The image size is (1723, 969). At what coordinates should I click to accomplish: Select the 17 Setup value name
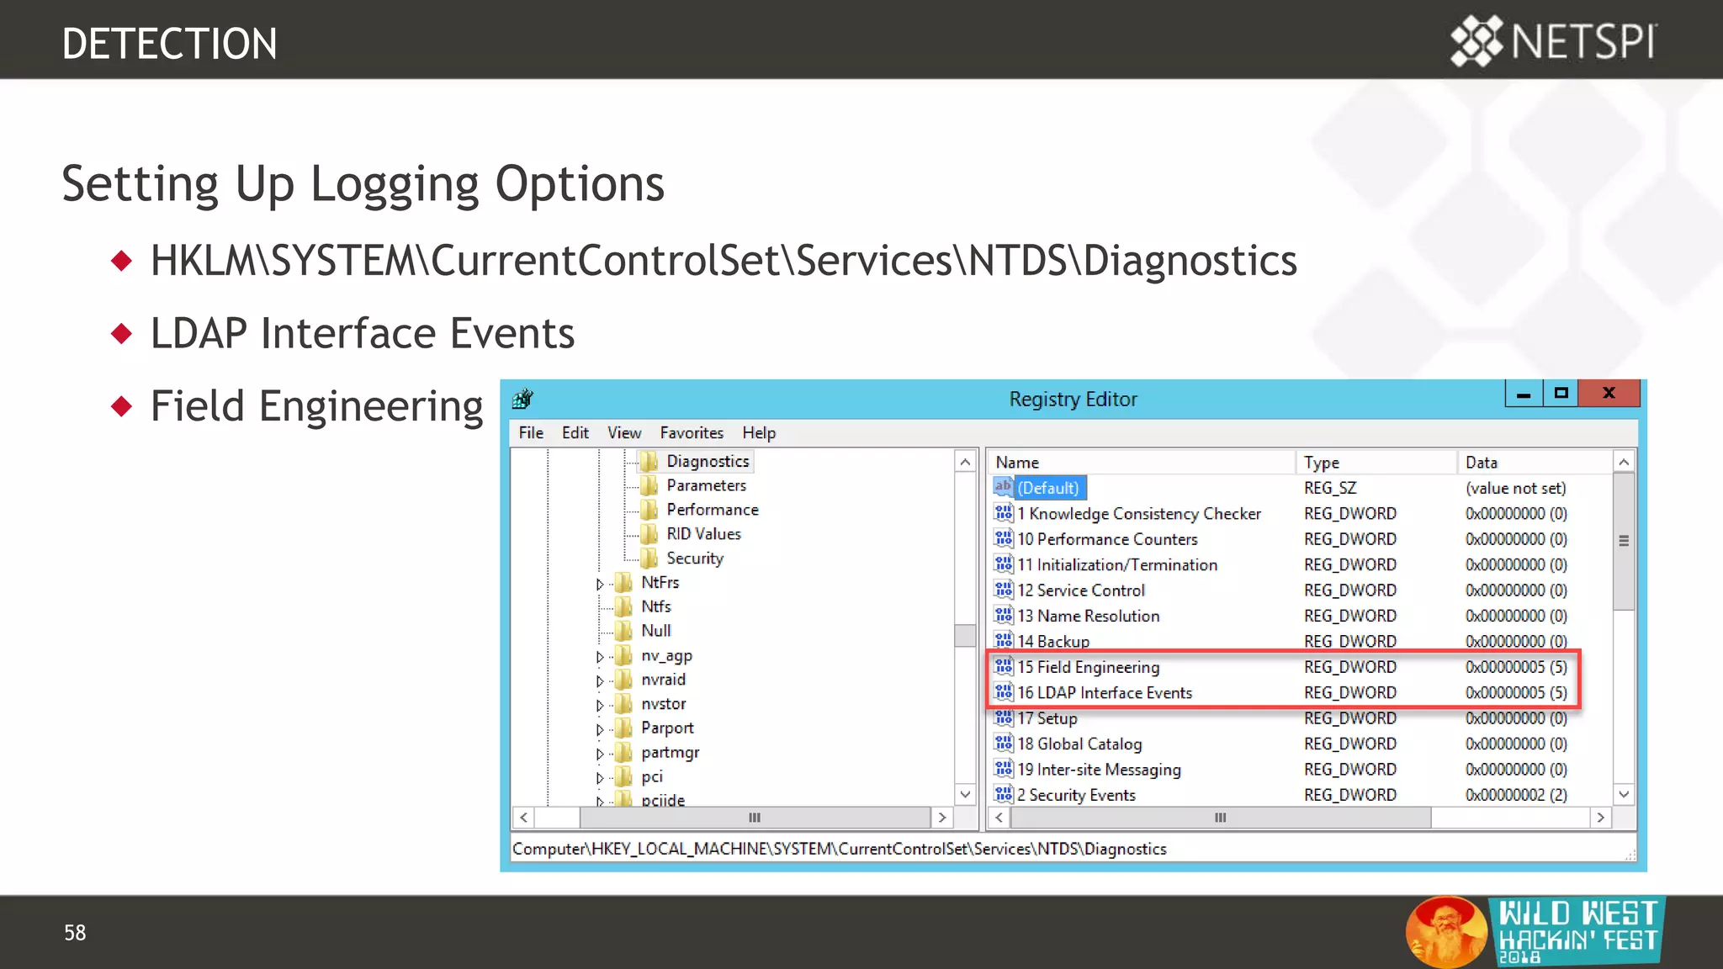click(1047, 718)
